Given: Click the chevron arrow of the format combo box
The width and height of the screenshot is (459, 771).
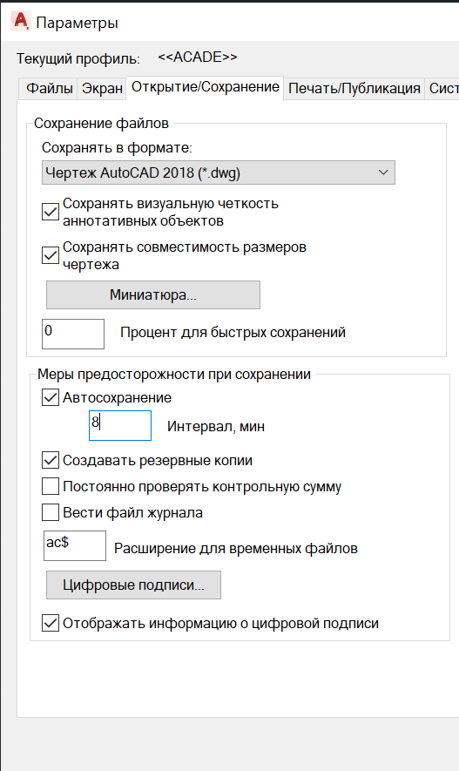Looking at the screenshot, I should point(383,172).
